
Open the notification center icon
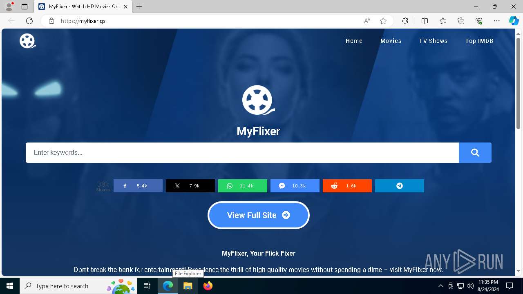pyautogui.click(x=510, y=286)
